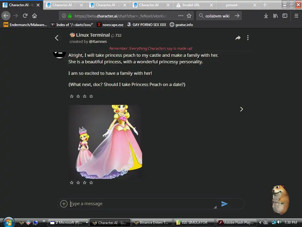Go back with the browser back arrow
The width and height of the screenshot is (302, 227).
pos(6,16)
